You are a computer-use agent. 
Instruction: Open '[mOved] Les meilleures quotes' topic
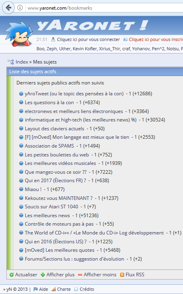[x=60, y=250]
